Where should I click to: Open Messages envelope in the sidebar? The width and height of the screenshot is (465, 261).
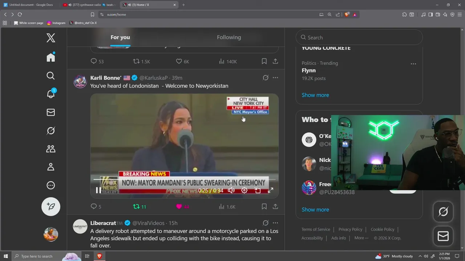pos(51,112)
